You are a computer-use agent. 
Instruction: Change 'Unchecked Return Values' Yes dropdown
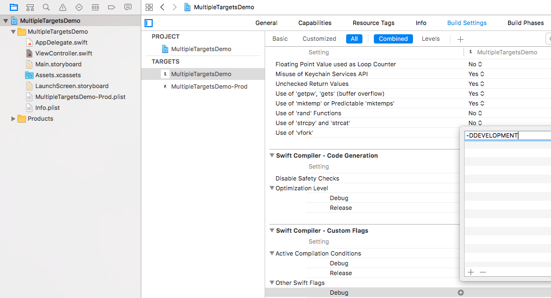[475, 84]
